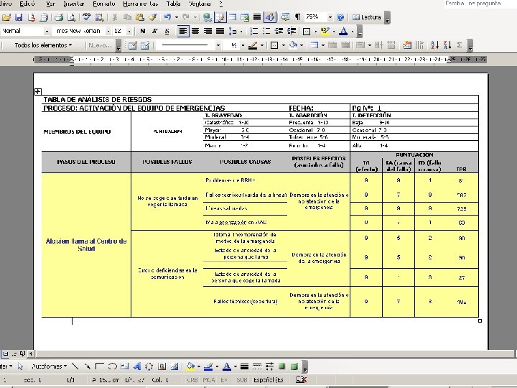Open the Tabla menu

coord(173,4)
